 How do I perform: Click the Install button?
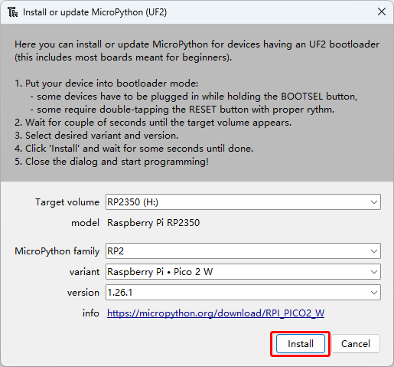click(301, 344)
